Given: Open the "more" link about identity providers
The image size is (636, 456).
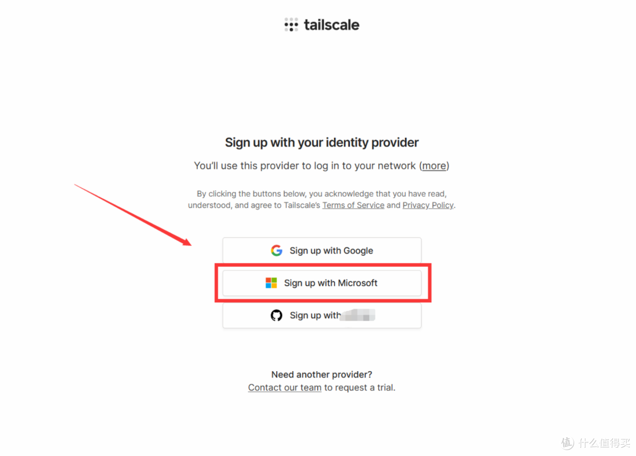Looking at the screenshot, I should 434,166.
